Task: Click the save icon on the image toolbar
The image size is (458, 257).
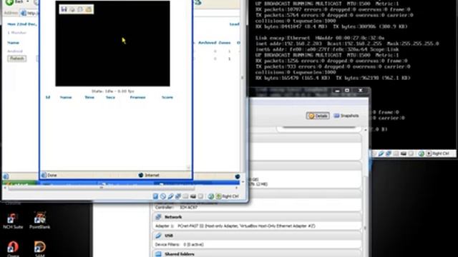Action: [64, 9]
